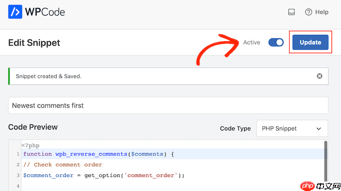Toggle the Active snippet switch off
The width and height of the screenshot is (341, 191).
coord(276,42)
